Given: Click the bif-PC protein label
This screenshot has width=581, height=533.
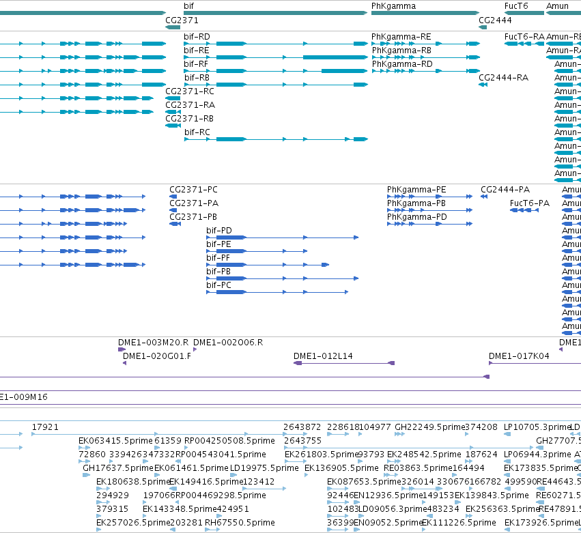Looking at the screenshot, I should pos(218,285).
